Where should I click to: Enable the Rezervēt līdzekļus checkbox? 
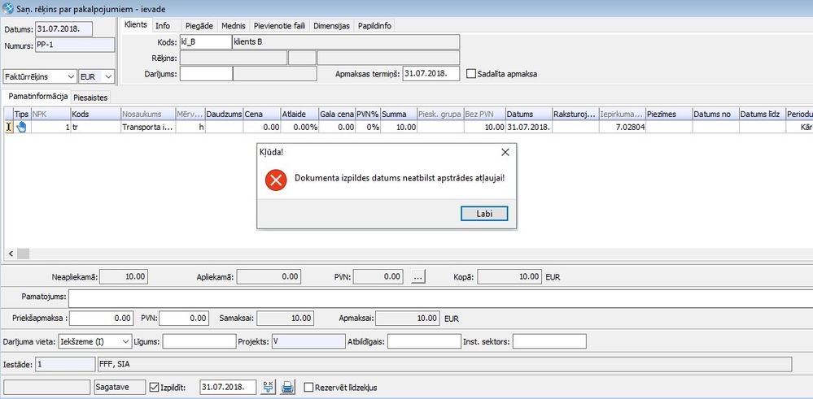(x=308, y=387)
